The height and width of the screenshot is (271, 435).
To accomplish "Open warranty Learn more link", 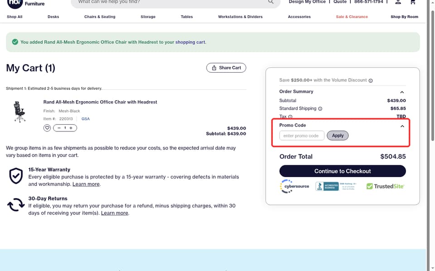I will [x=86, y=184].
